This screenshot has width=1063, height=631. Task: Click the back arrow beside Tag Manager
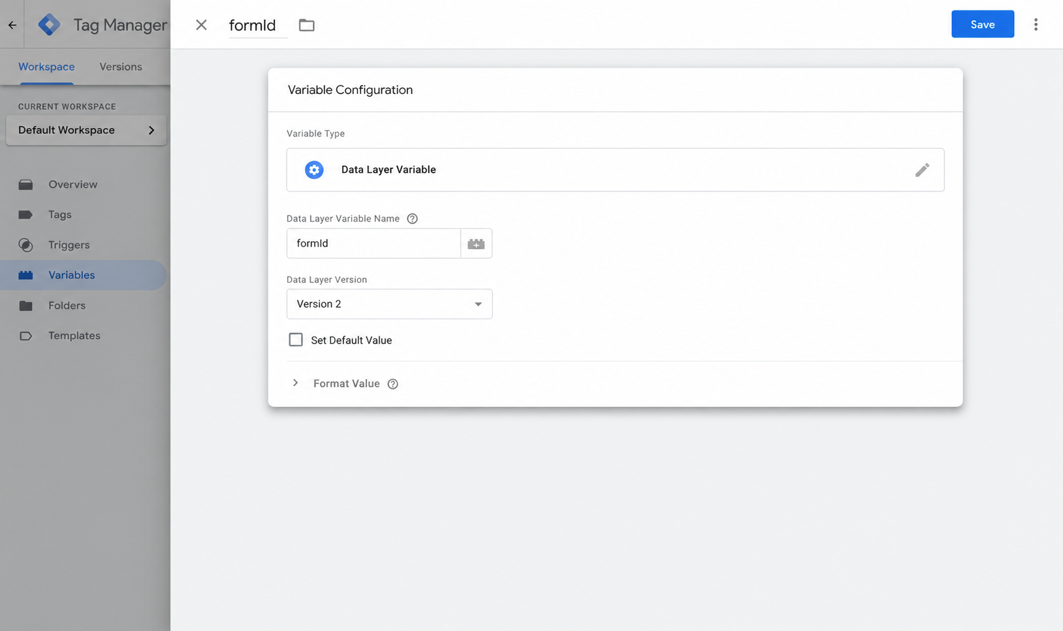point(12,25)
